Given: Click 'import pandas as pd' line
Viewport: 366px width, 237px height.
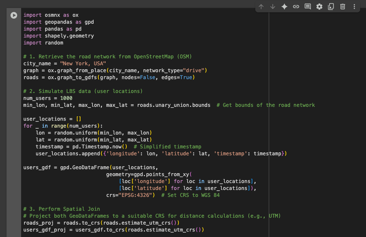Looking at the screenshot, I should click(x=52, y=29).
